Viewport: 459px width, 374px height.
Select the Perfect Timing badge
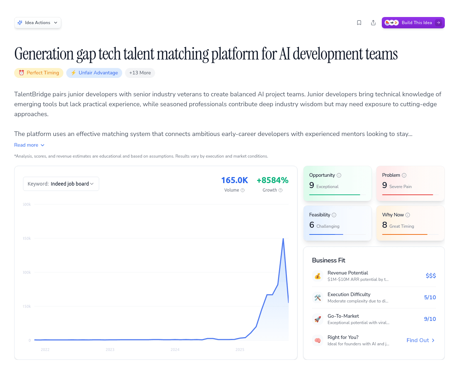click(x=39, y=73)
